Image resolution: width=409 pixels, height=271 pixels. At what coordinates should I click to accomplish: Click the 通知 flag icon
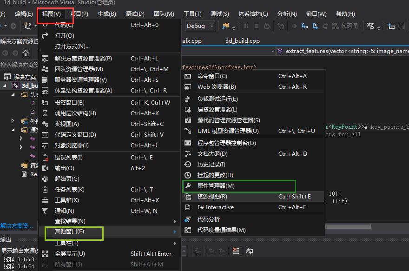coord(45,211)
